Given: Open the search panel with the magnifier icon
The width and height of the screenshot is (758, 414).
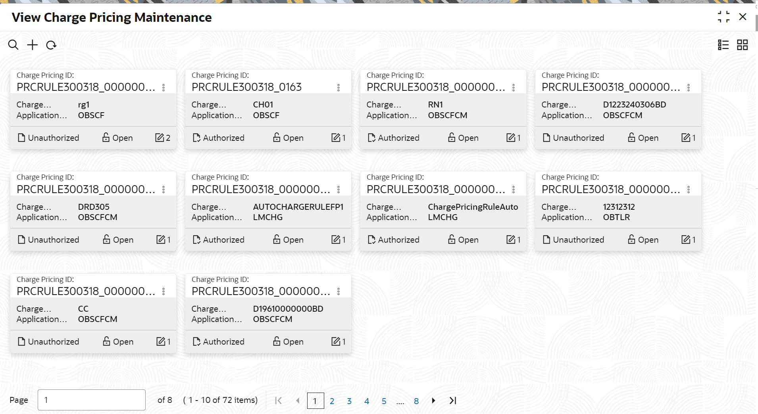Looking at the screenshot, I should 13,45.
